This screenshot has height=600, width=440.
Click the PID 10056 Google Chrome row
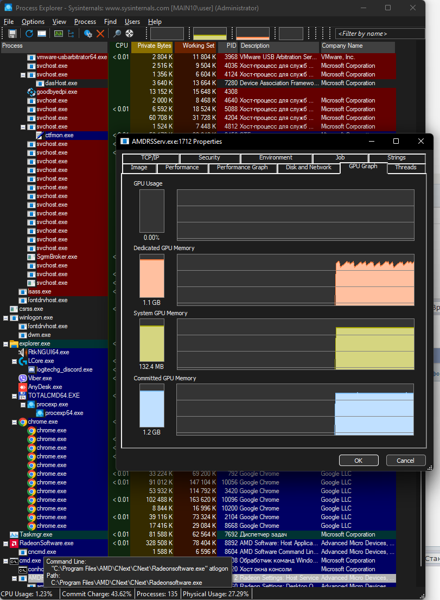pyautogui.click(x=198, y=482)
